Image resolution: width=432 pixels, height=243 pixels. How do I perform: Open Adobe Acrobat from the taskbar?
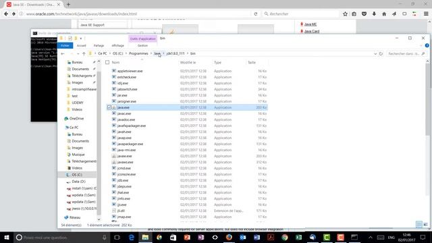coord(271,237)
